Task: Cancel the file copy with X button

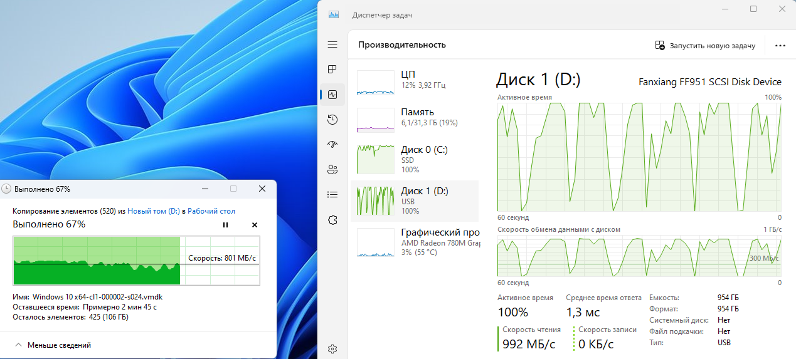Action: (x=255, y=225)
